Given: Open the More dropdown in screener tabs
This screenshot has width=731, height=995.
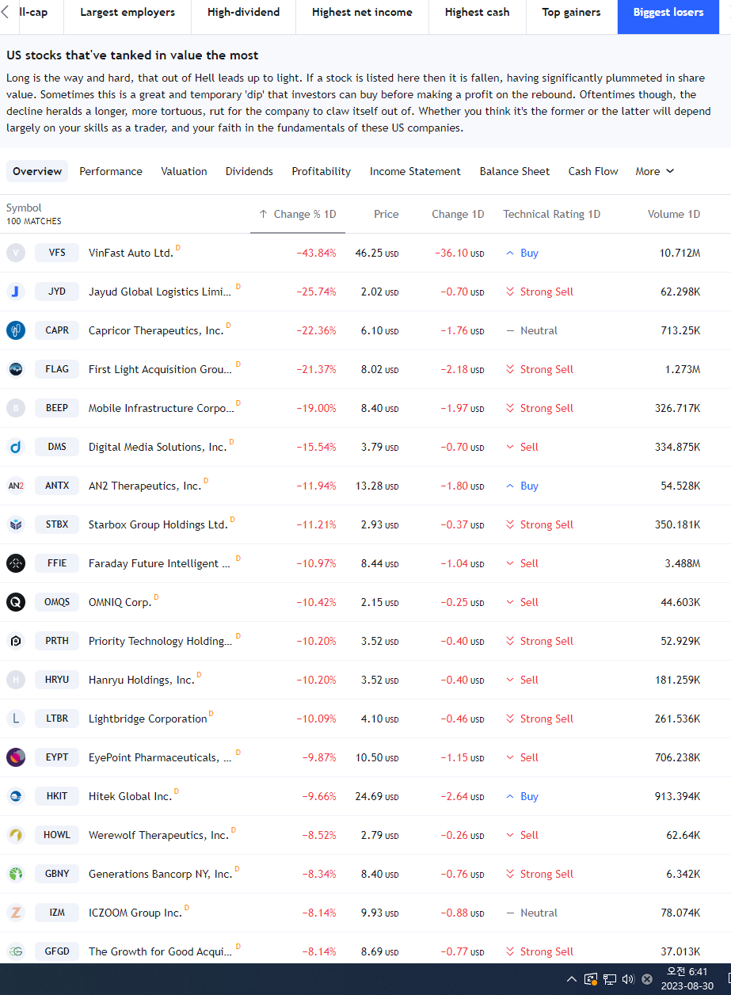Looking at the screenshot, I should pos(655,171).
